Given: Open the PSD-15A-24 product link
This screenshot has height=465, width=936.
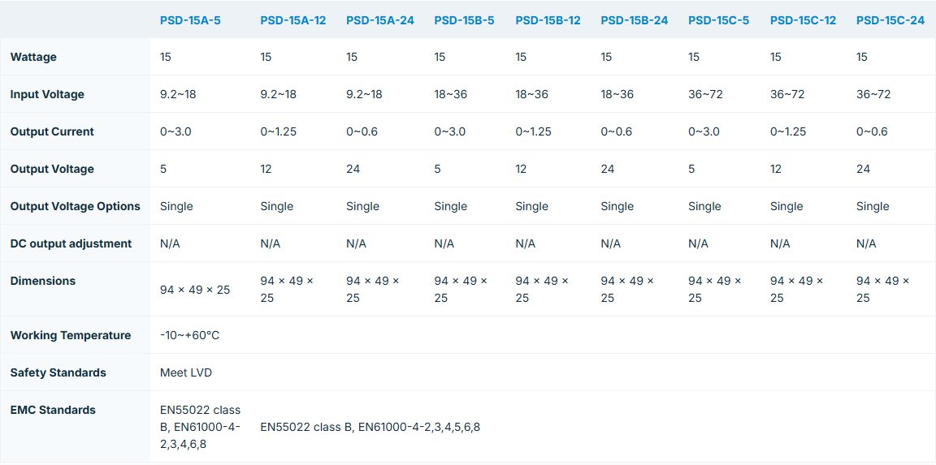Looking at the screenshot, I should [x=379, y=20].
